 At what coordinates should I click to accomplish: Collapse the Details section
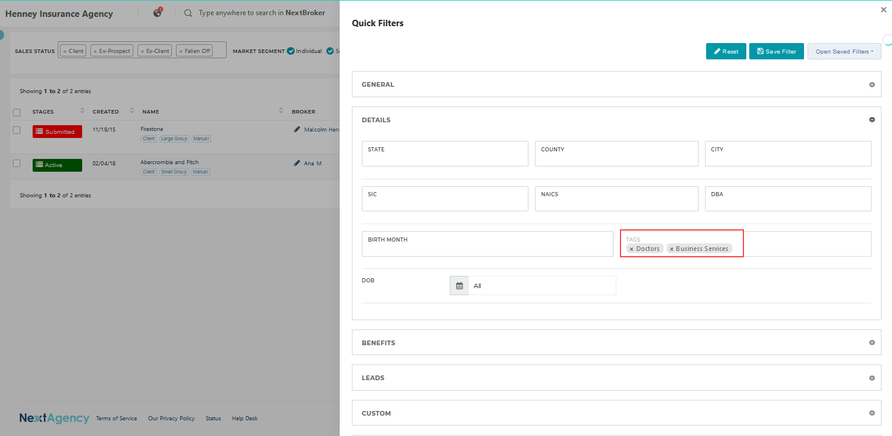[872, 120]
